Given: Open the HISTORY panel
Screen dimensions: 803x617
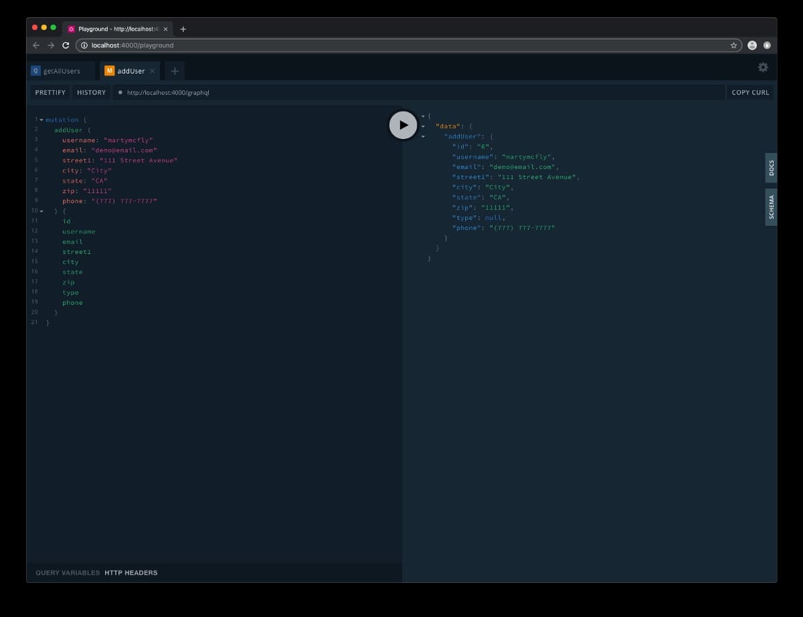Looking at the screenshot, I should click(90, 92).
